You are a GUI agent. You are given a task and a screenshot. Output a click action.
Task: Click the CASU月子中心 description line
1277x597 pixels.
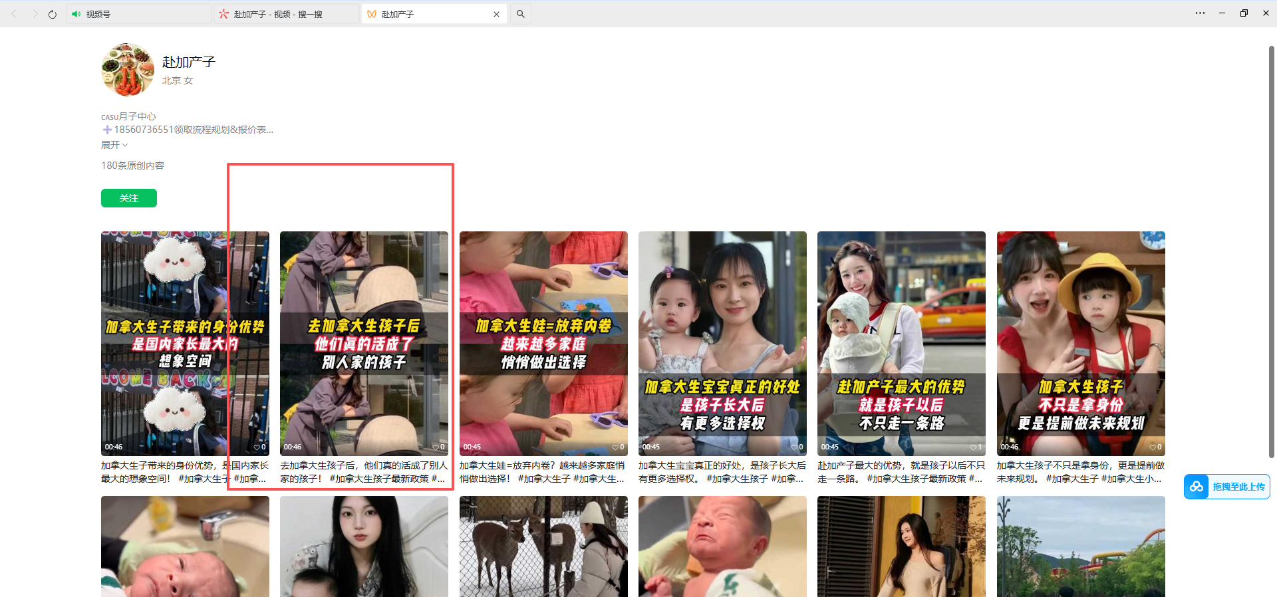tap(128, 116)
